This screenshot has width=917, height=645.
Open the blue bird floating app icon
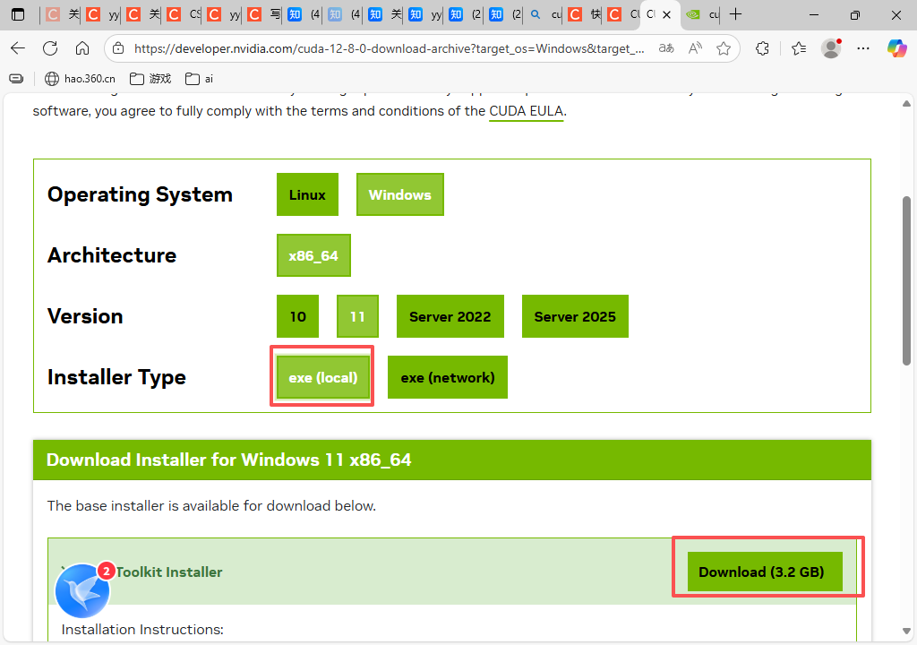click(82, 591)
